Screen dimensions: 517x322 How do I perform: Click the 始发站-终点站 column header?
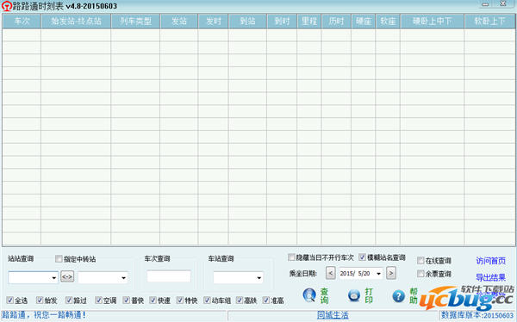(76, 21)
